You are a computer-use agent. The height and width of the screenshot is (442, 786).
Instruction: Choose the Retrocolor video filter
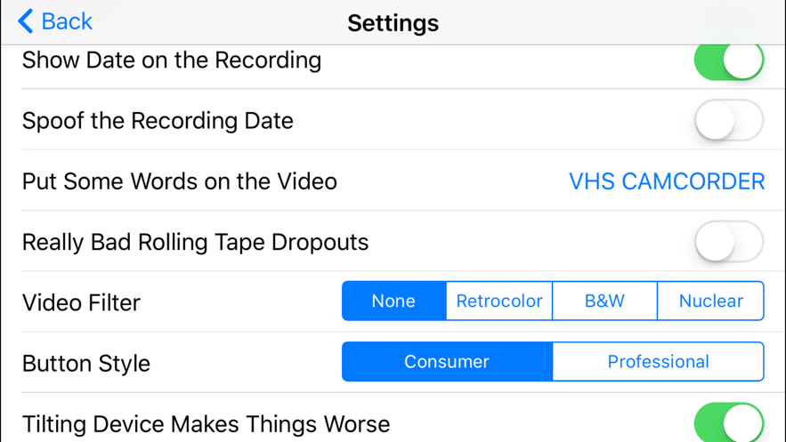499,301
